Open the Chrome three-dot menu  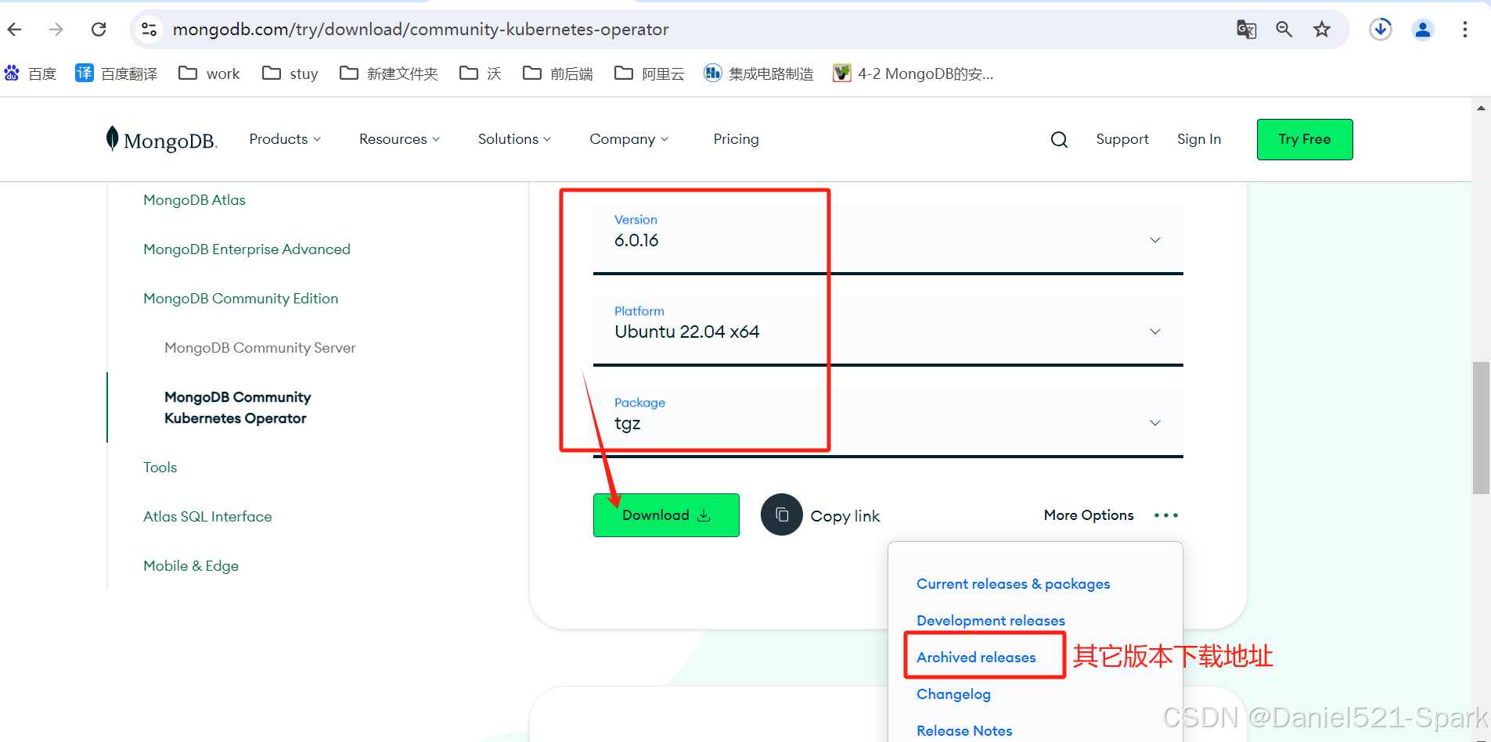click(x=1464, y=30)
